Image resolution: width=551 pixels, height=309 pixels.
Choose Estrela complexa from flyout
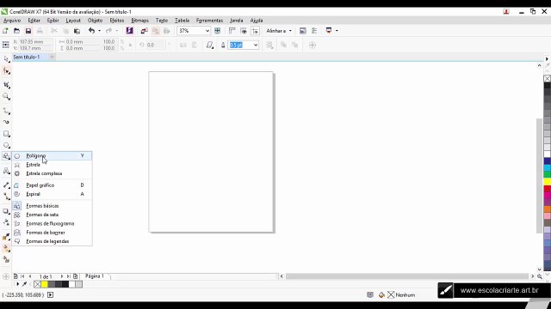(52, 173)
